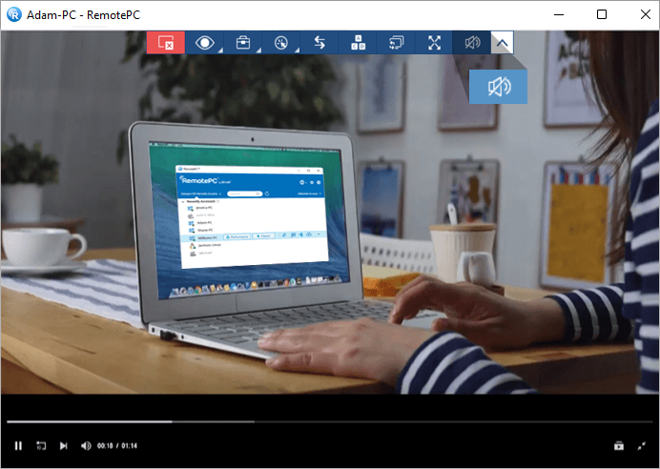Viewport: 660px width, 469px height.
Task: Click the switch monitors icon
Action: (397, 43)
